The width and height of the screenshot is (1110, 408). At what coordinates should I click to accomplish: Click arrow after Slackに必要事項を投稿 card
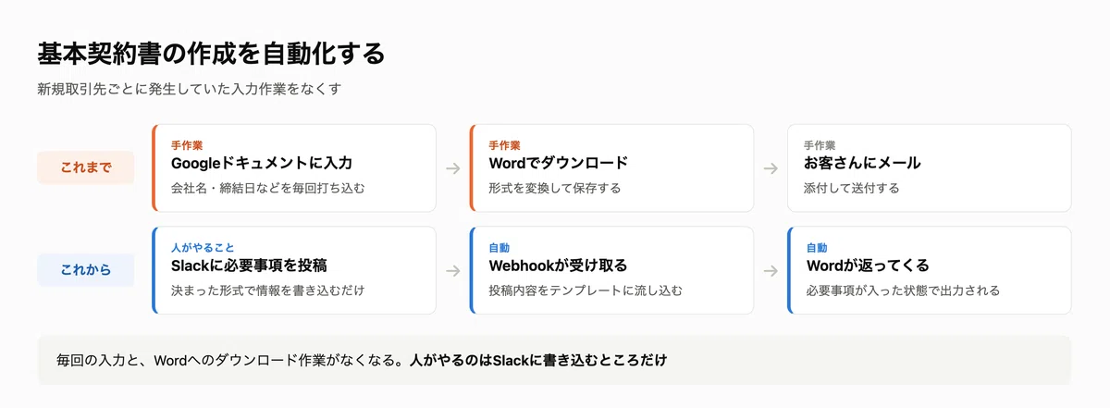[x=452, y=271]
